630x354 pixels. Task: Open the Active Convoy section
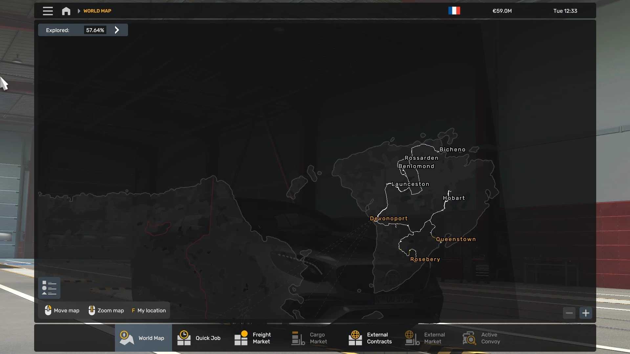[481, 338]
